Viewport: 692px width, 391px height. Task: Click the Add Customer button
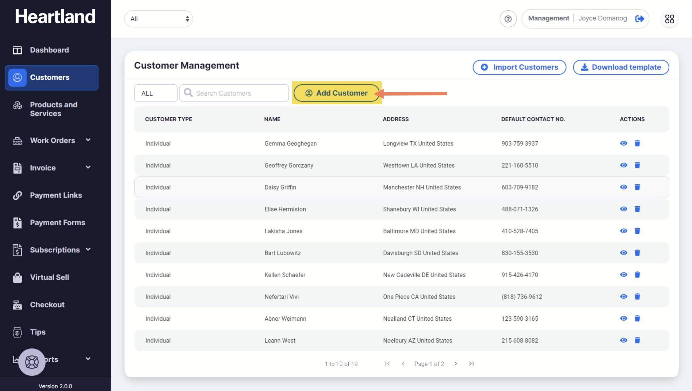(x=337, y=93)
